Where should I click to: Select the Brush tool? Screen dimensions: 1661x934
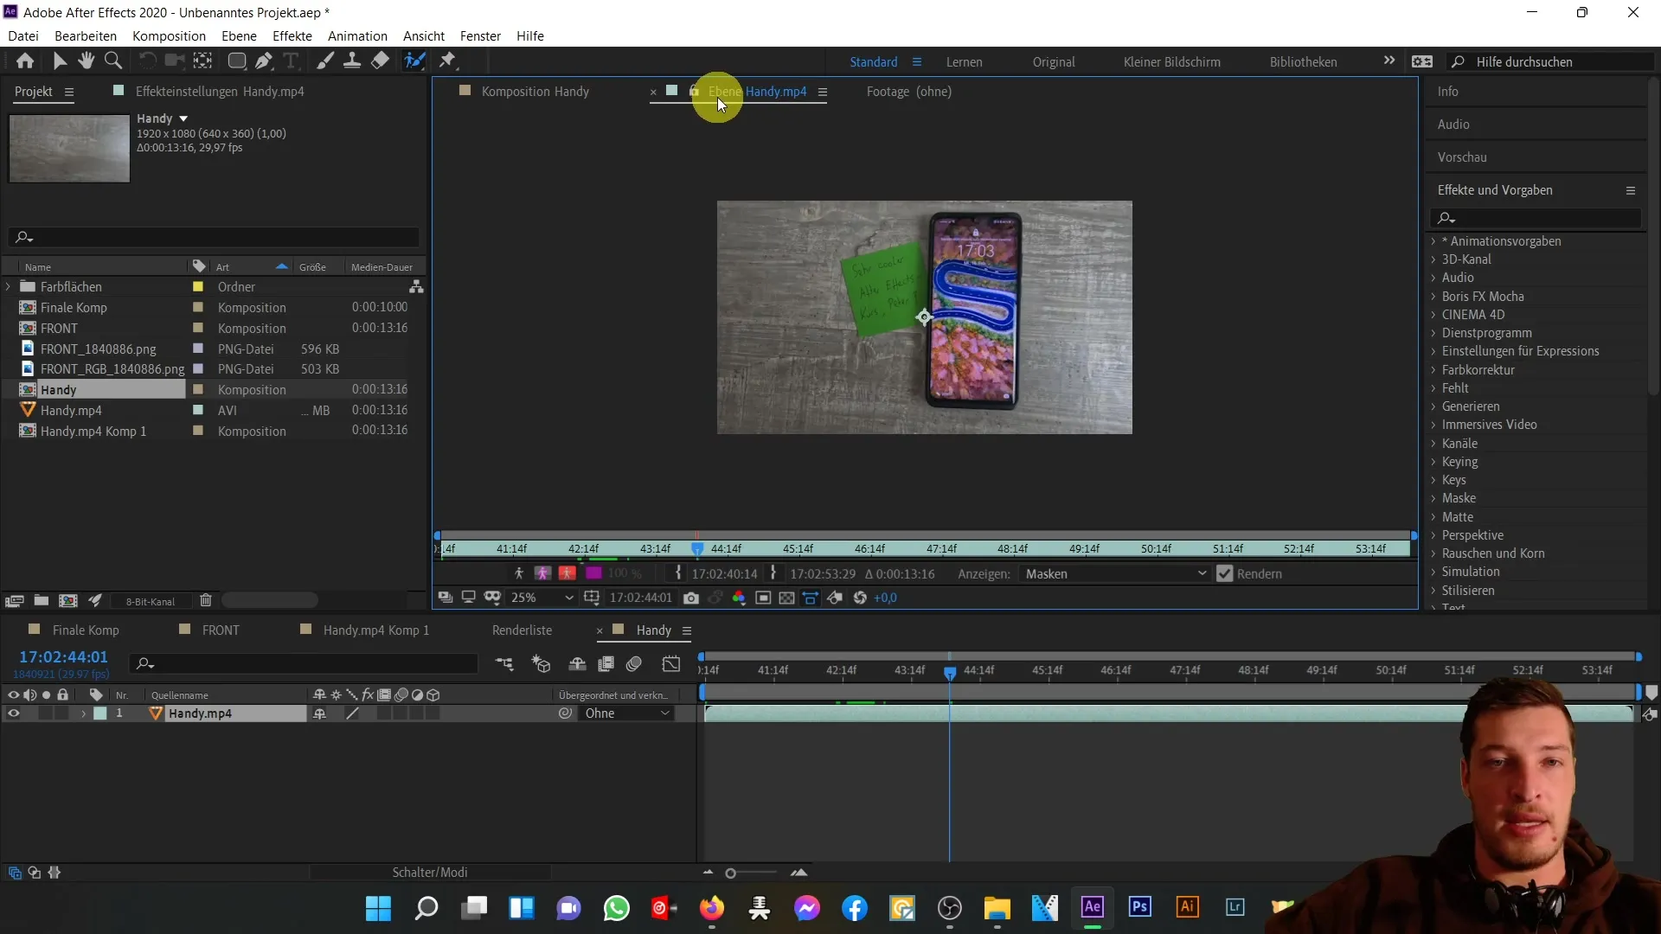(325, 61)
